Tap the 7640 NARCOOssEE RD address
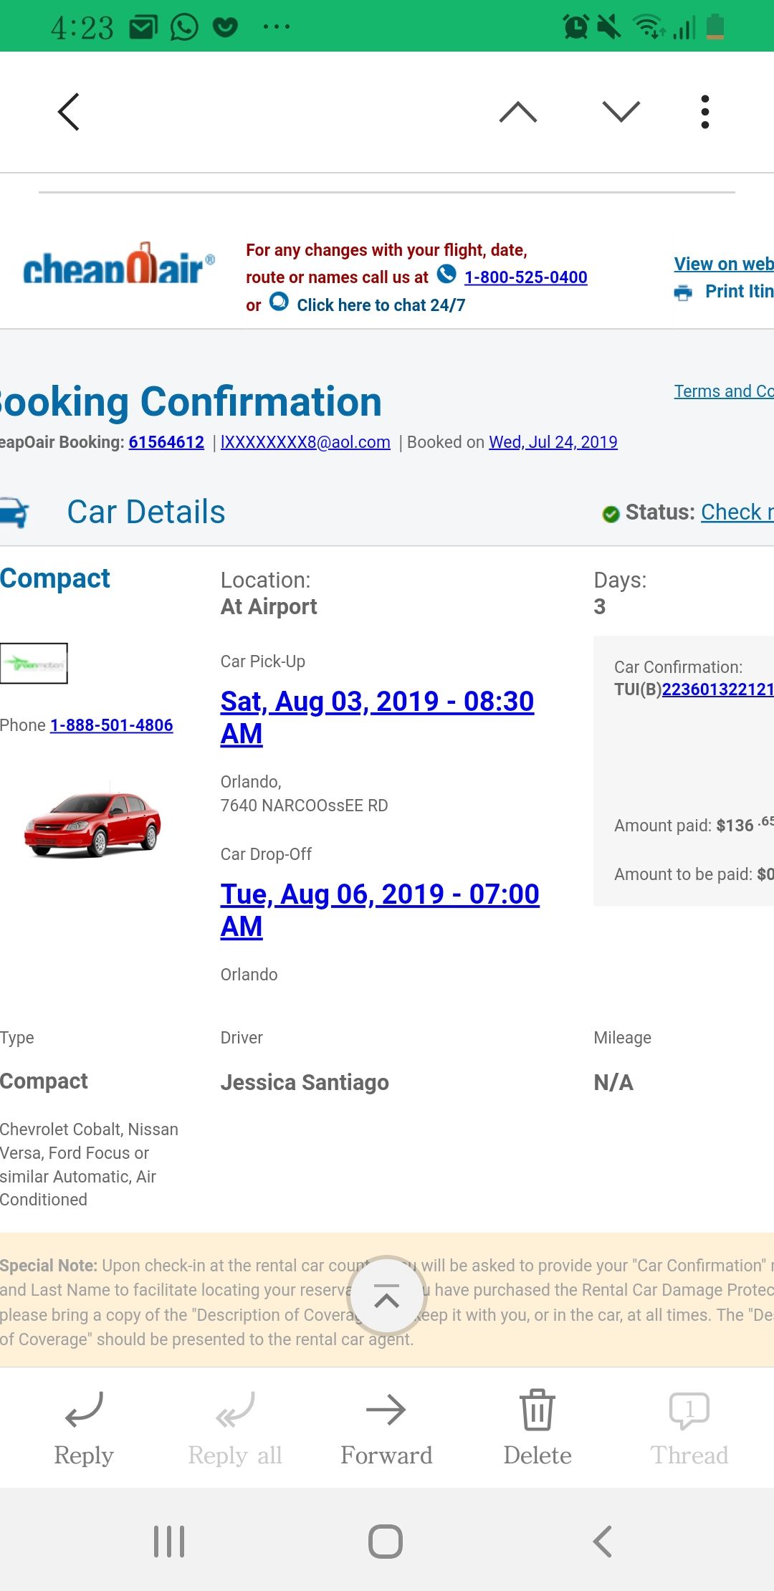The height and width of the screenshot is (1591, 774). (304, 806)
